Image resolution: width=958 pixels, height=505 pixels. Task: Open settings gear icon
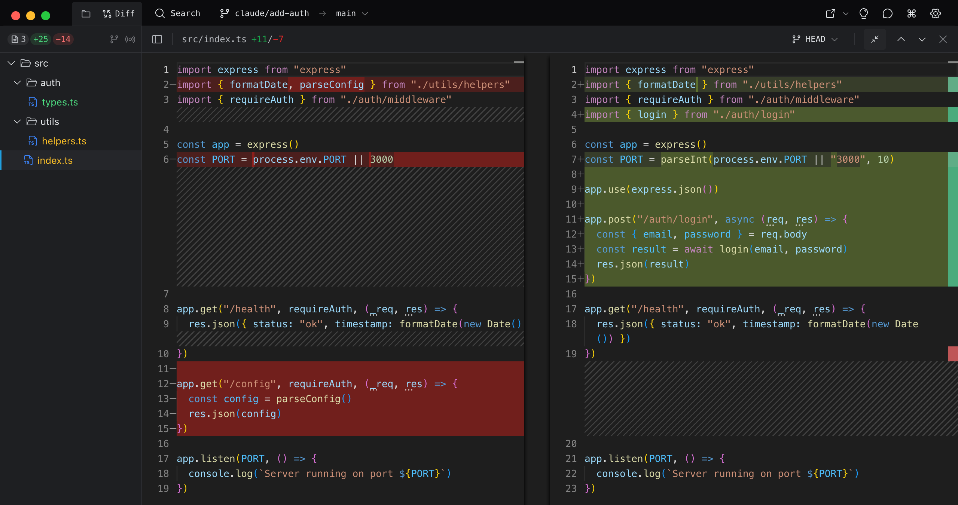(x=936, y=14)
